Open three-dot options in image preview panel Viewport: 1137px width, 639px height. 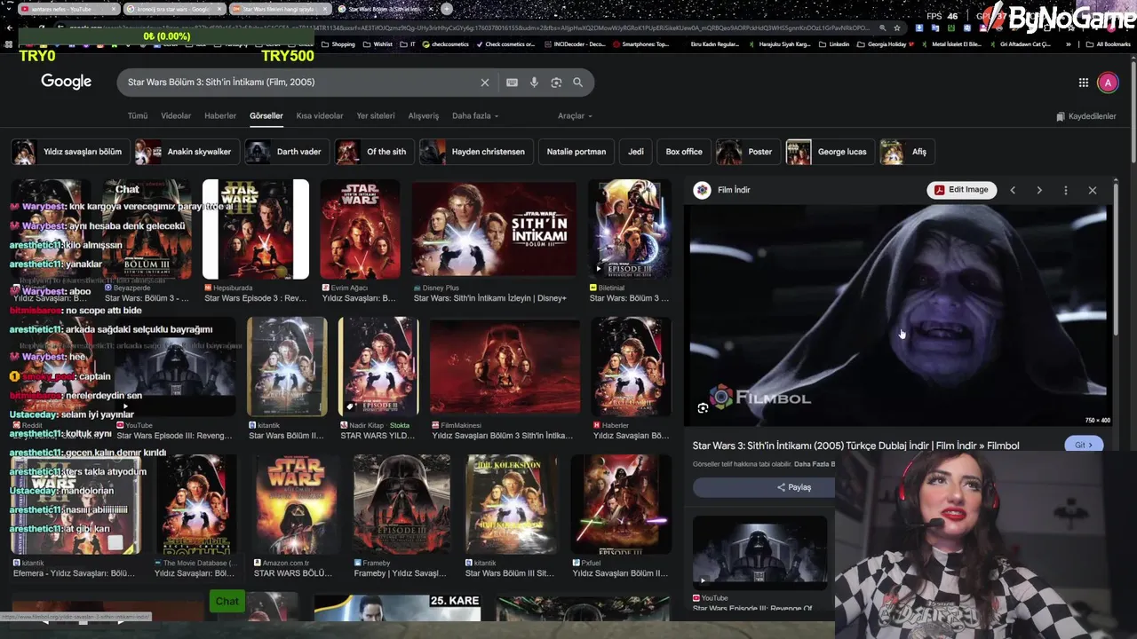point(1066,190)
